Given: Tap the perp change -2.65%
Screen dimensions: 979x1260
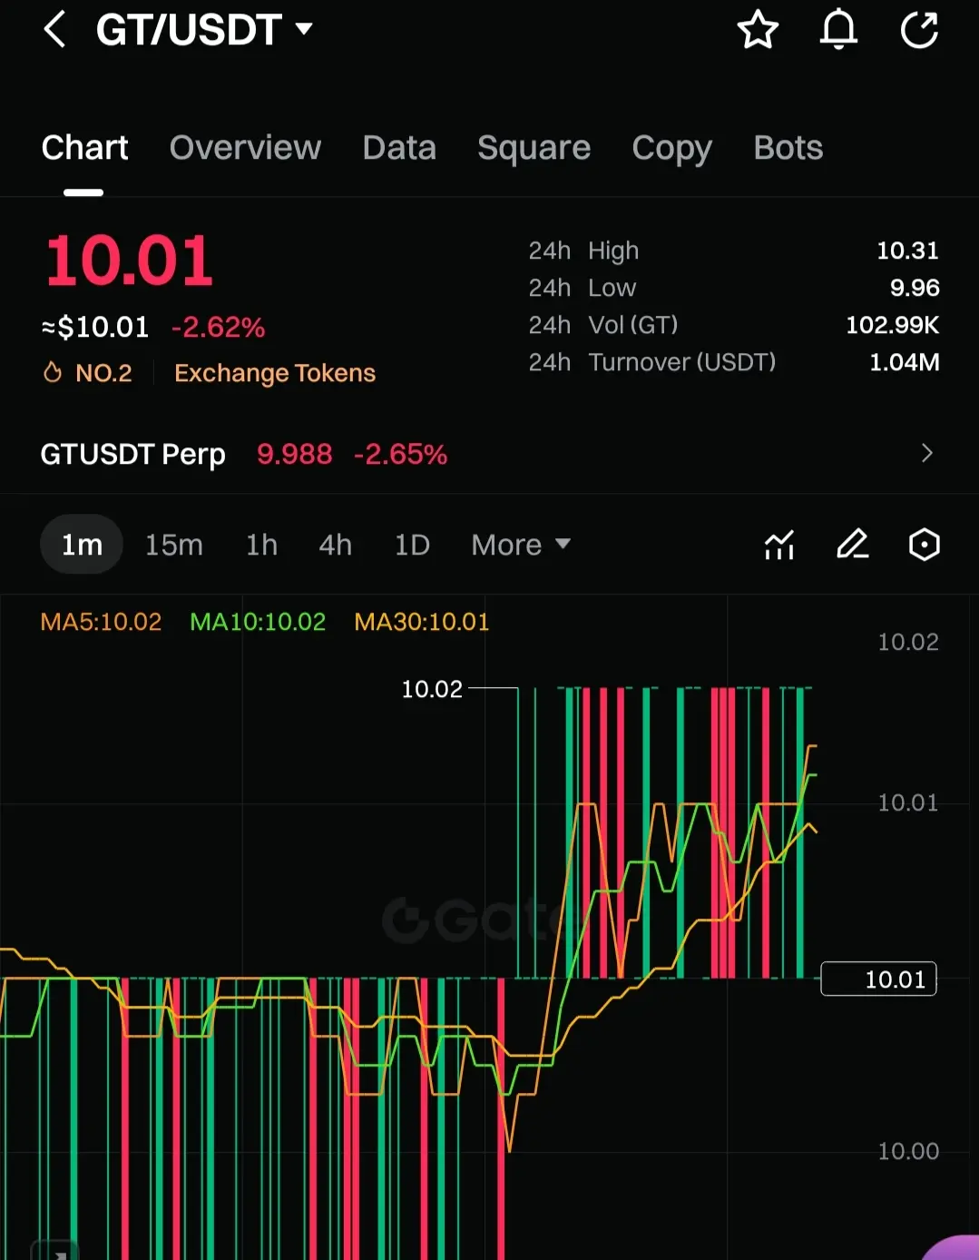Looking at the screenshot, I should pos(400,454).
